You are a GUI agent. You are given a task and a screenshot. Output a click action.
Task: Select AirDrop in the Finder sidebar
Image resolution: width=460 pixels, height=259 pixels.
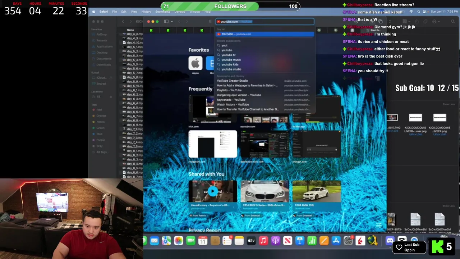pyautogui.click(x=102, y=35)
